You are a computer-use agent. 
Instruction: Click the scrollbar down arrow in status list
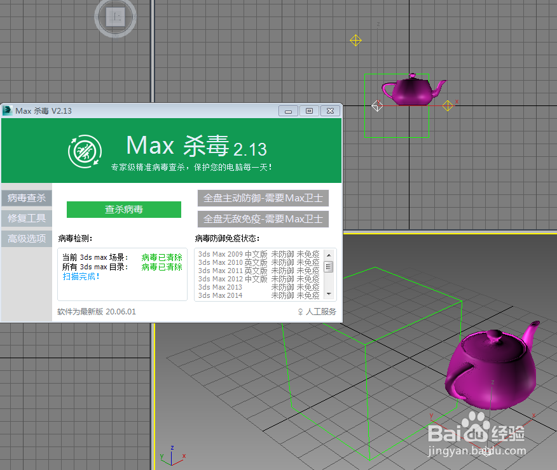tap(329, 293)
